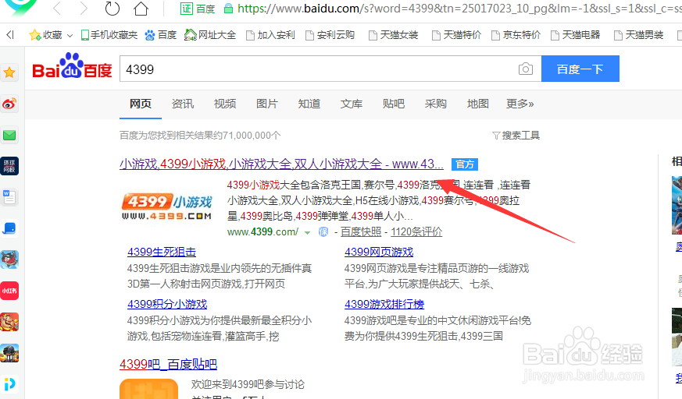Select the 网页 tab
Image resolution: width=682 pixels, height=399 pixels.
[141, 104]
